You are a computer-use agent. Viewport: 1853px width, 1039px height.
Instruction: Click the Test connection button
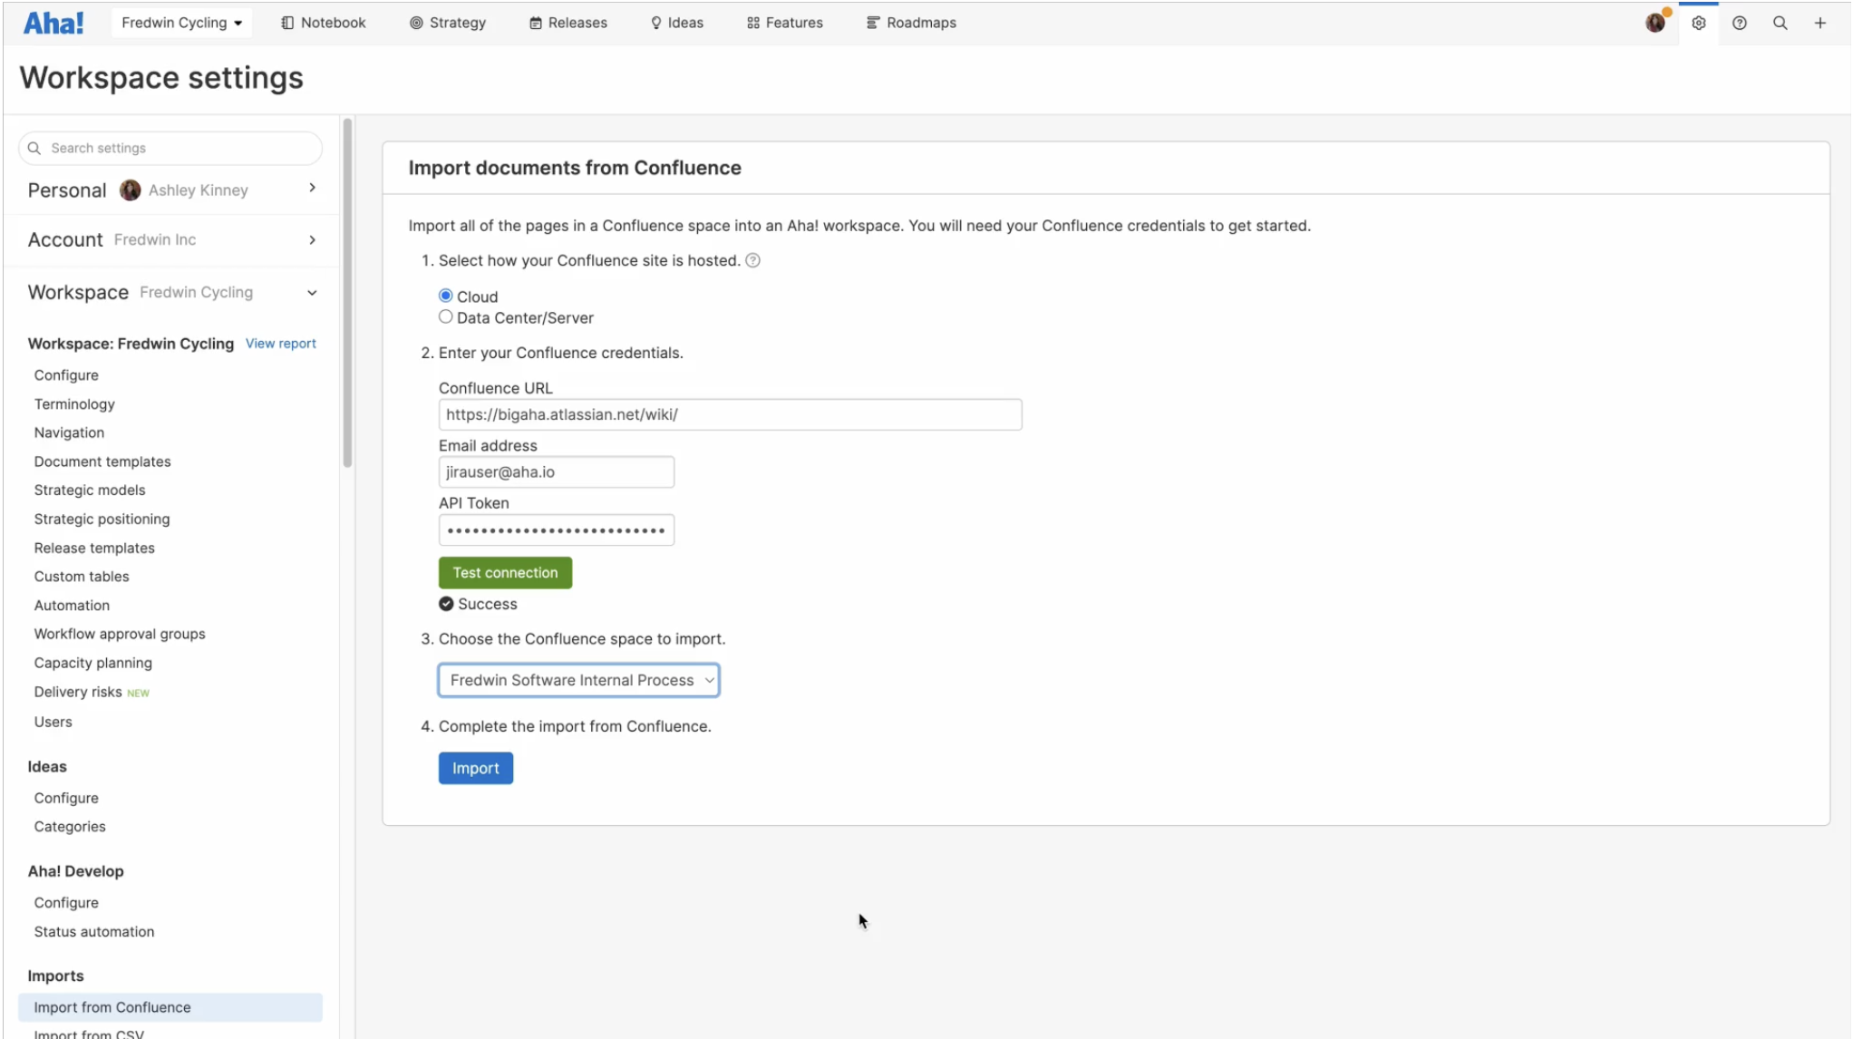[505, 572]
